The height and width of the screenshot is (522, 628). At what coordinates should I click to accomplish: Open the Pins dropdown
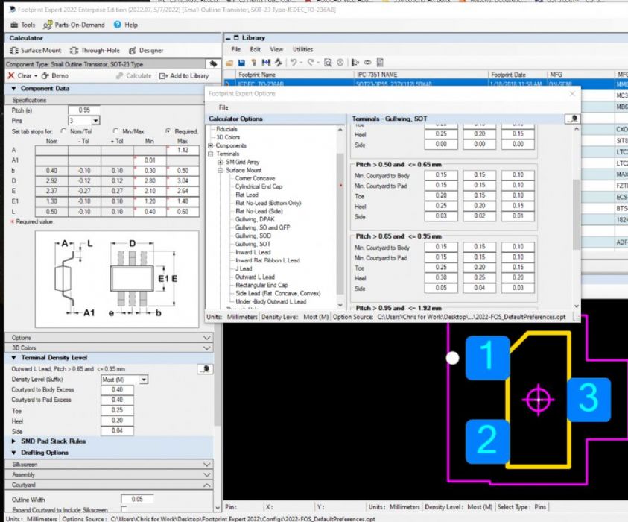[x=95, y=121]
